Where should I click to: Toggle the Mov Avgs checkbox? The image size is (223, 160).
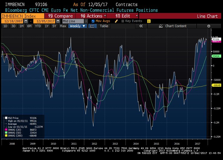click(x=93, y=21)
